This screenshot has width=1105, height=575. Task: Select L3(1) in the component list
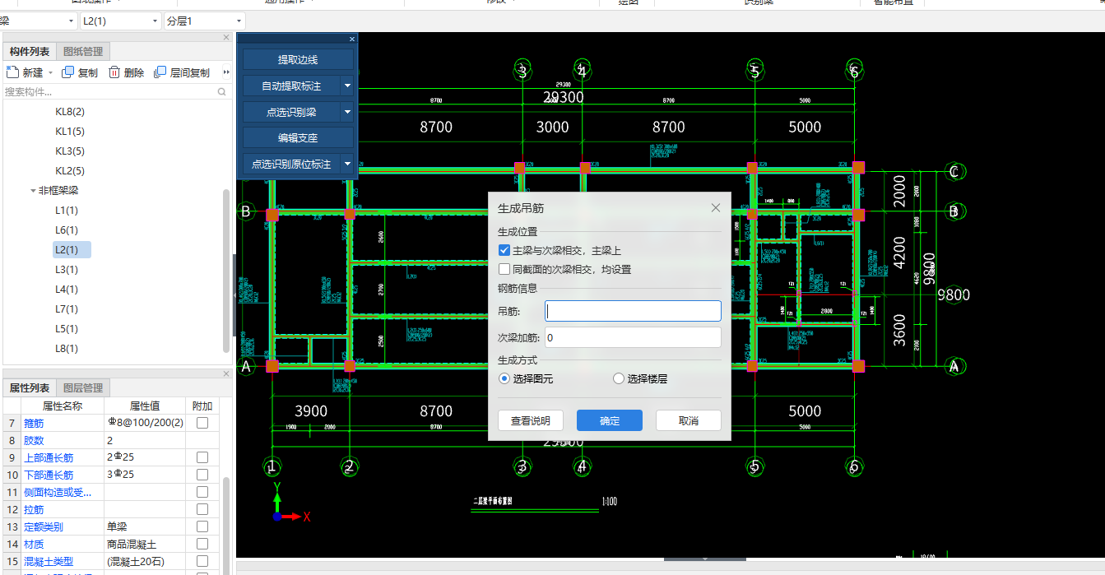(67, 269)
